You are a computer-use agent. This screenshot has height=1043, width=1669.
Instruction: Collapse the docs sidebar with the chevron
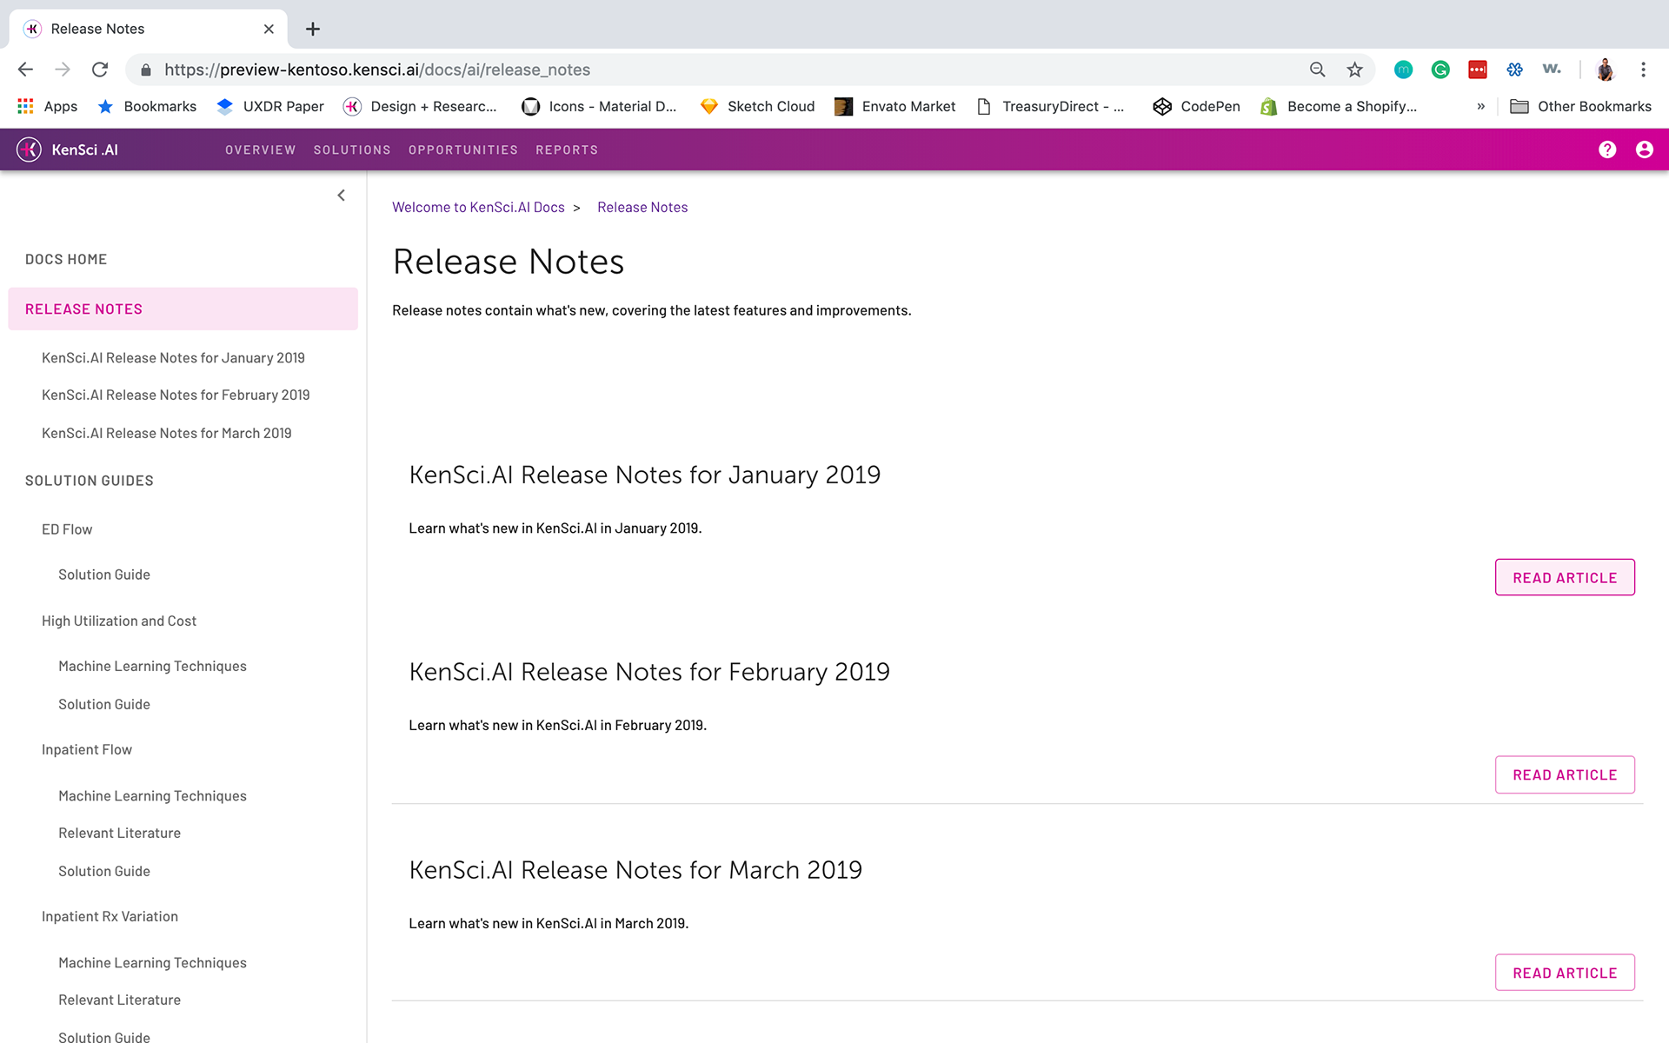(x=341, y=196)
